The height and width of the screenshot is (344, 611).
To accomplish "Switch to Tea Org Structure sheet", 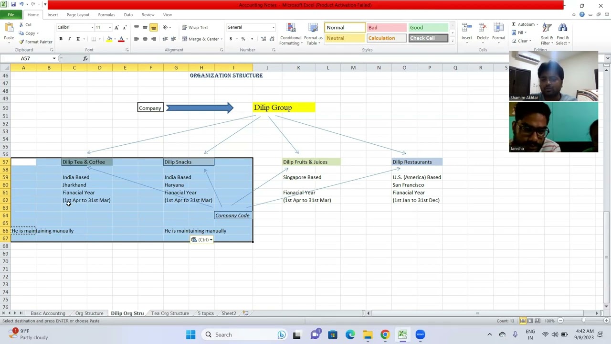I will (170, 313).
